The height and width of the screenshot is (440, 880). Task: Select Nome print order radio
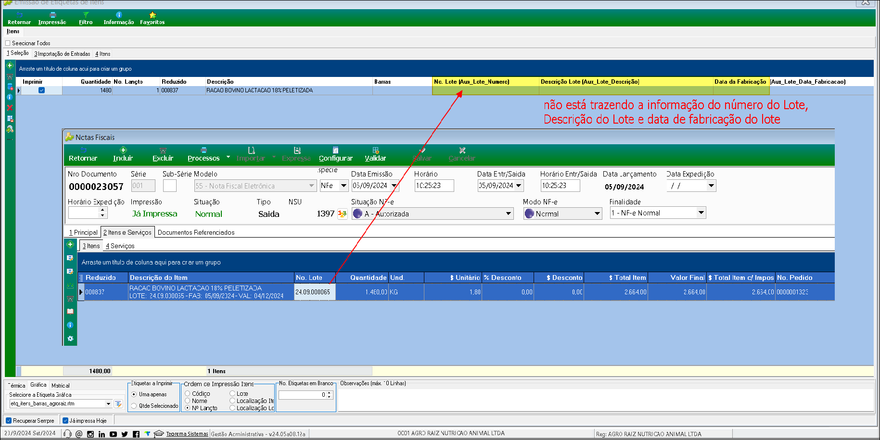pos(188,401)
